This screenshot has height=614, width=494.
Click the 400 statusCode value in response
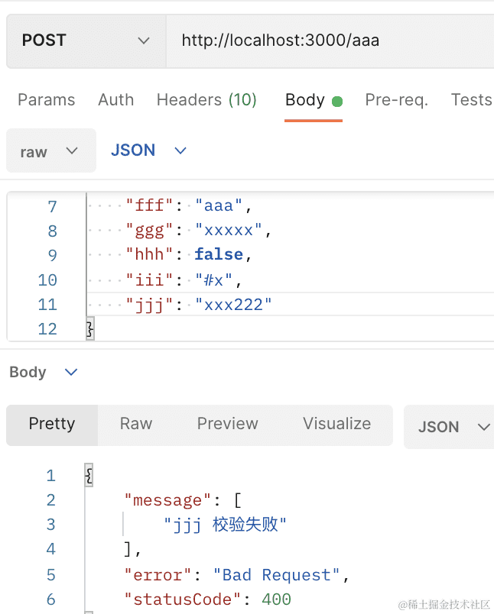[276, 599]
